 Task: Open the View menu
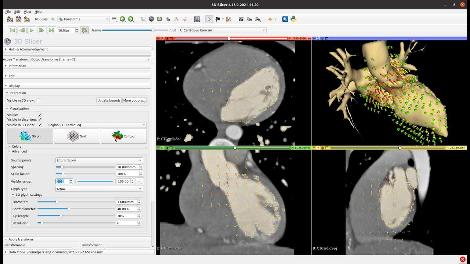point(27,12)
